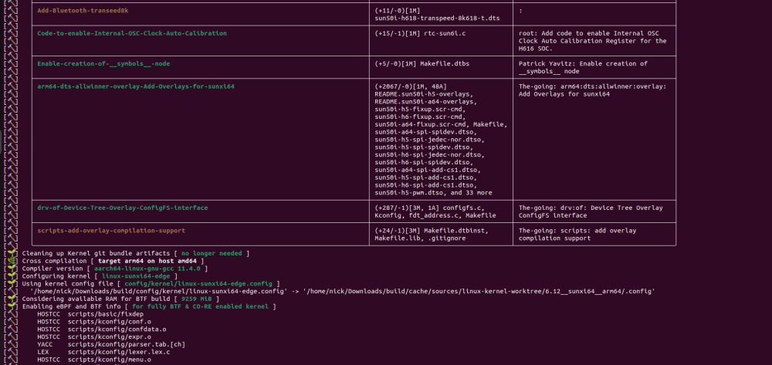This screenshot has height=365, width=772.
Task: Click the hammer icon beside "YACC scripts/kconfig/parser.tab.[ch]"
Action: (11, 344)
